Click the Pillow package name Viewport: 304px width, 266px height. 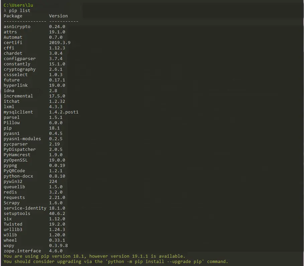click(12, 122)
